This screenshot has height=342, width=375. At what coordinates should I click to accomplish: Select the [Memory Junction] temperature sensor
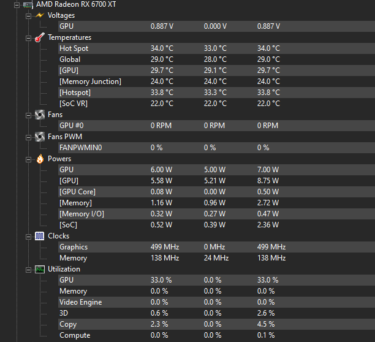(x=90, y=82)
